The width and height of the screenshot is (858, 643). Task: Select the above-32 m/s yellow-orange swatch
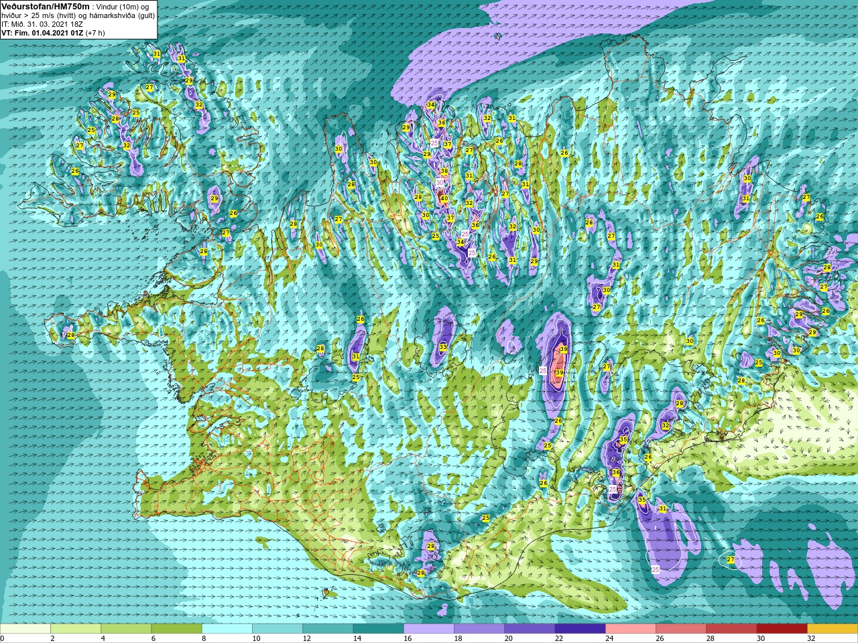tap(833, 629)
